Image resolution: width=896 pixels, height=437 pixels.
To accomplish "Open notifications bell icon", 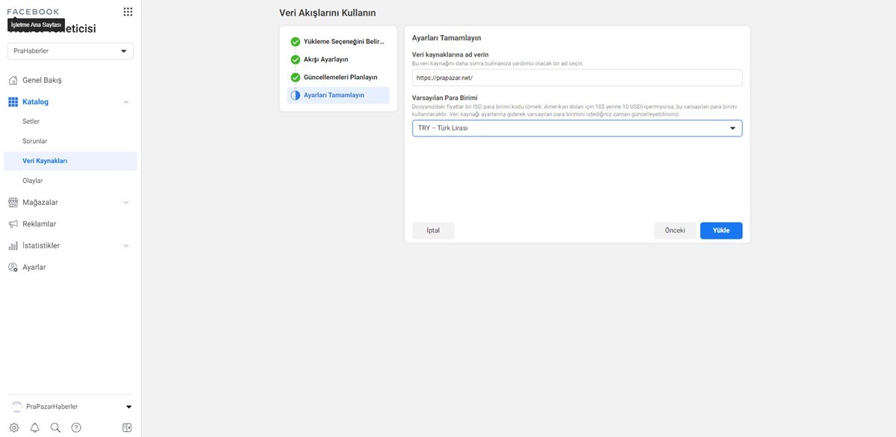I will pos(34,428).
